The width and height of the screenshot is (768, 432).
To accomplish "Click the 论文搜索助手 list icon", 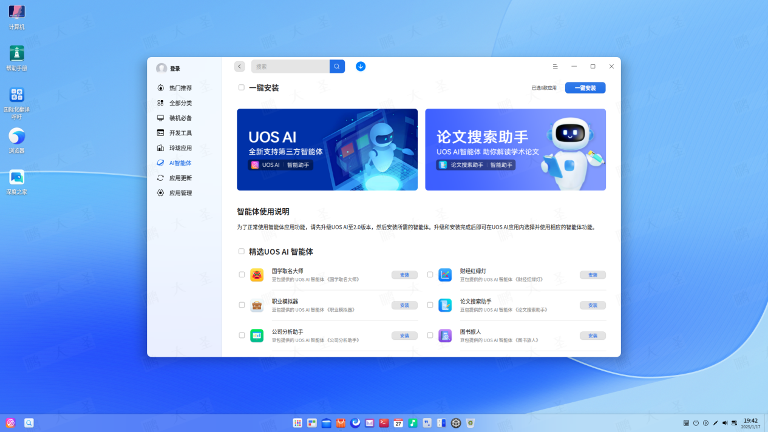I will tap(445, 305).
